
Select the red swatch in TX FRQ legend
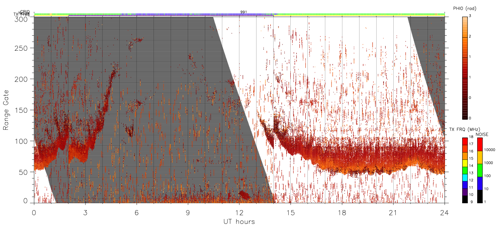point(465,141)
